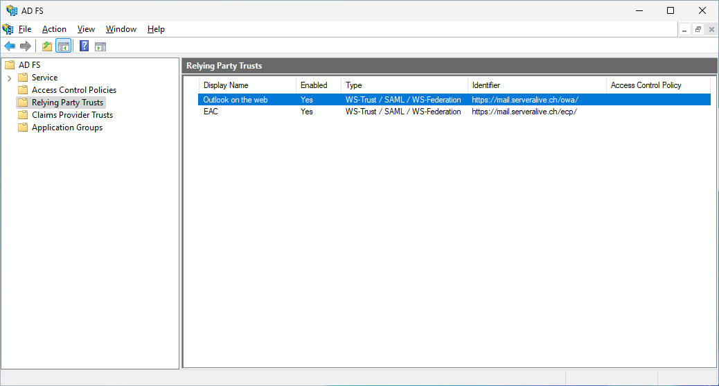Restore the inner MDI child window
This screenshot has width=719, height=386.
pos(698,29)
